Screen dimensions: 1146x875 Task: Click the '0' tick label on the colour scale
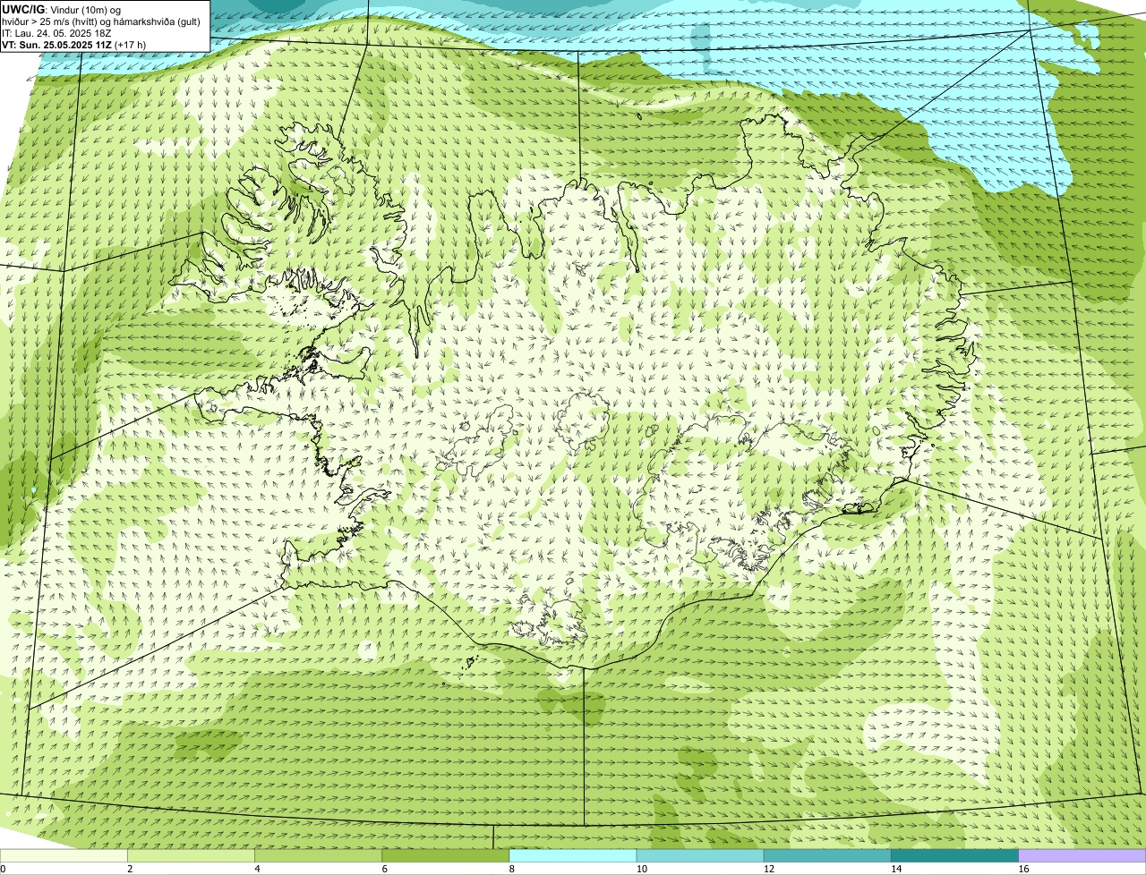point(3,869)
